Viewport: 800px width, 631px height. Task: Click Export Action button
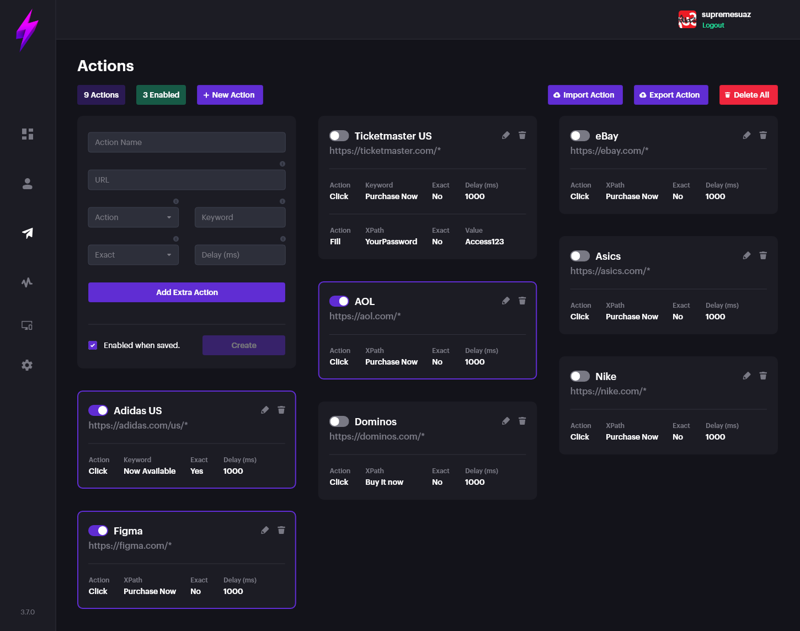coord(671,95)
